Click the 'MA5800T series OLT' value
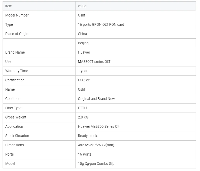 point(94,62)
